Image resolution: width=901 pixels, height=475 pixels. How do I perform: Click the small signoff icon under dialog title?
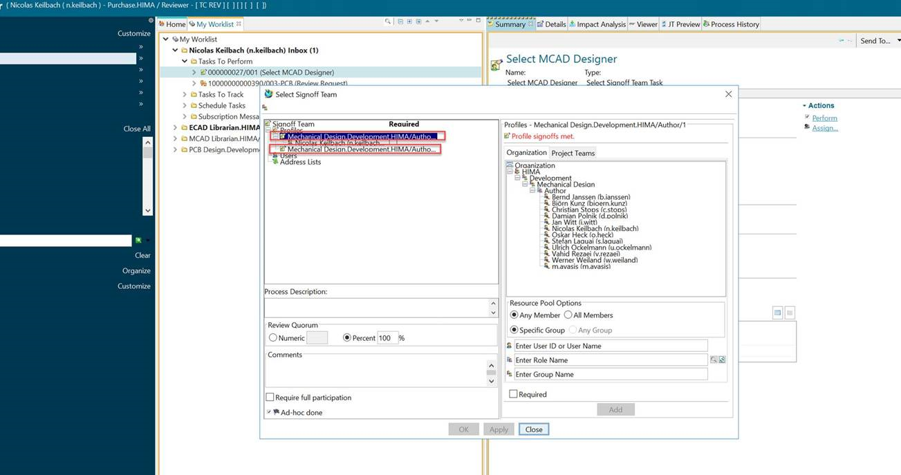pos(265,108)
